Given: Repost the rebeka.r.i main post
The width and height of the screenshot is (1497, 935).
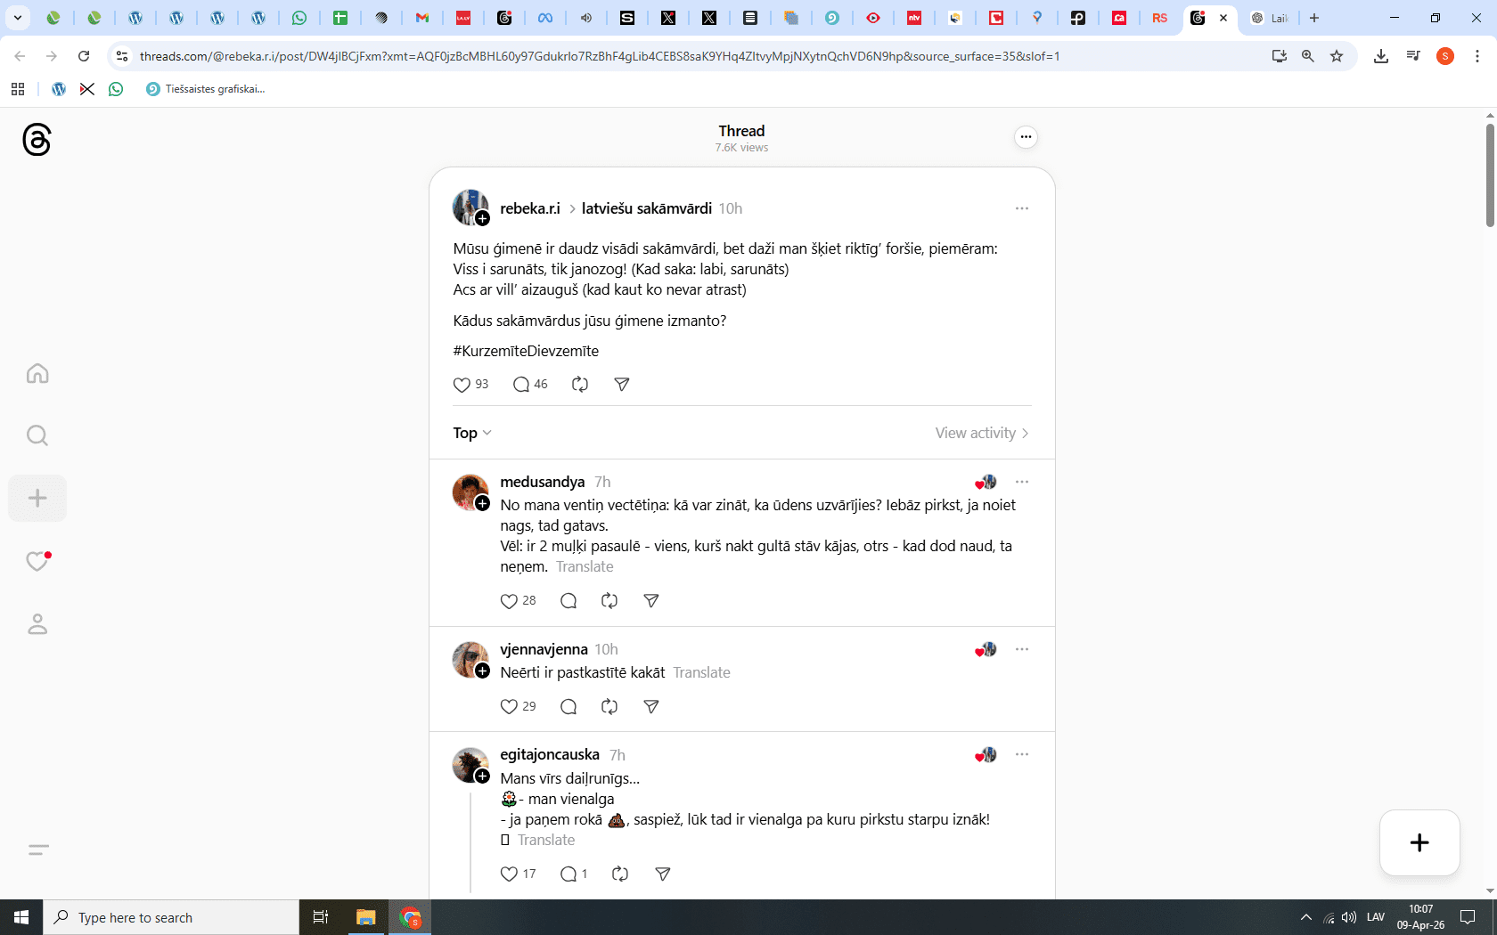Looking at the screenshot, I should [x=580, y=385].
